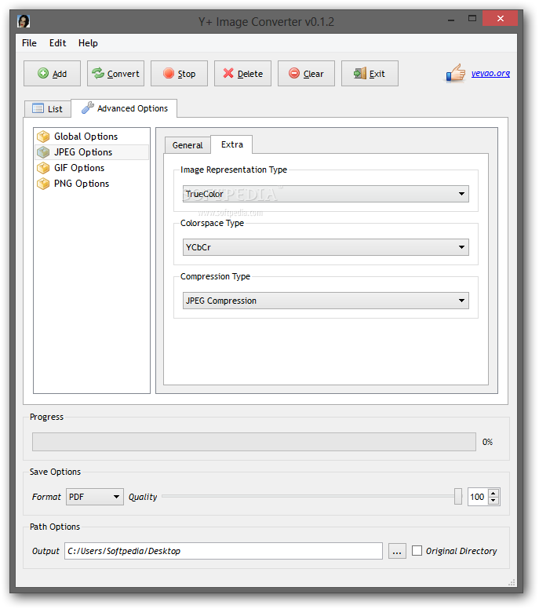Minimize the Y+ Image Converter window
539x609 pixels.
pyautogui.click(x=451, y=19)
